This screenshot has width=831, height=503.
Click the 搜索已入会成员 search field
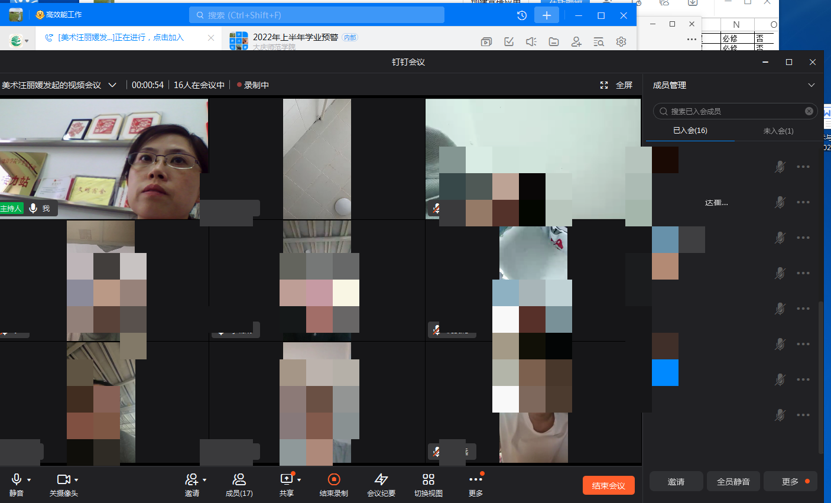coord(733,111)
